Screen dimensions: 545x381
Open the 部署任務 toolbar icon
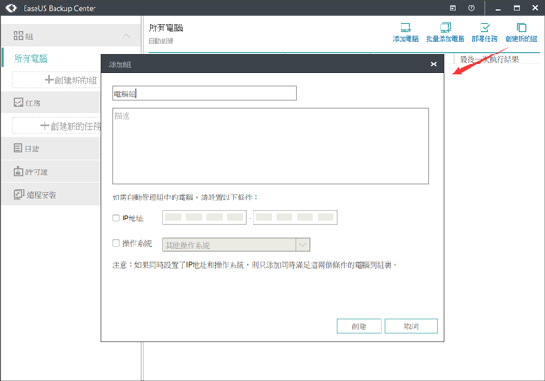484,32
